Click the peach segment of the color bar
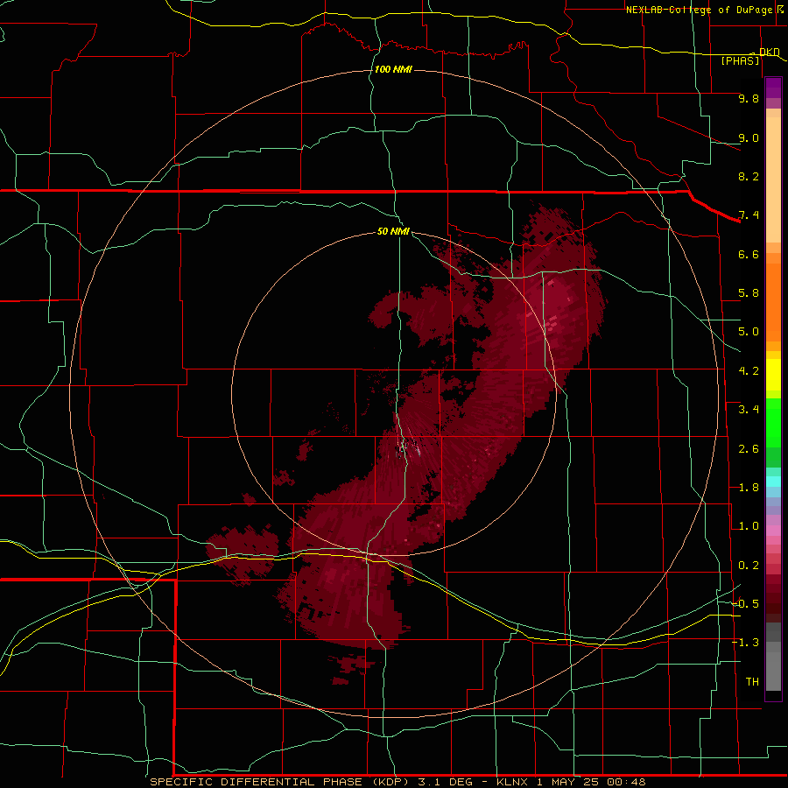Screen dimensions: 788x788 click(773, 176)
